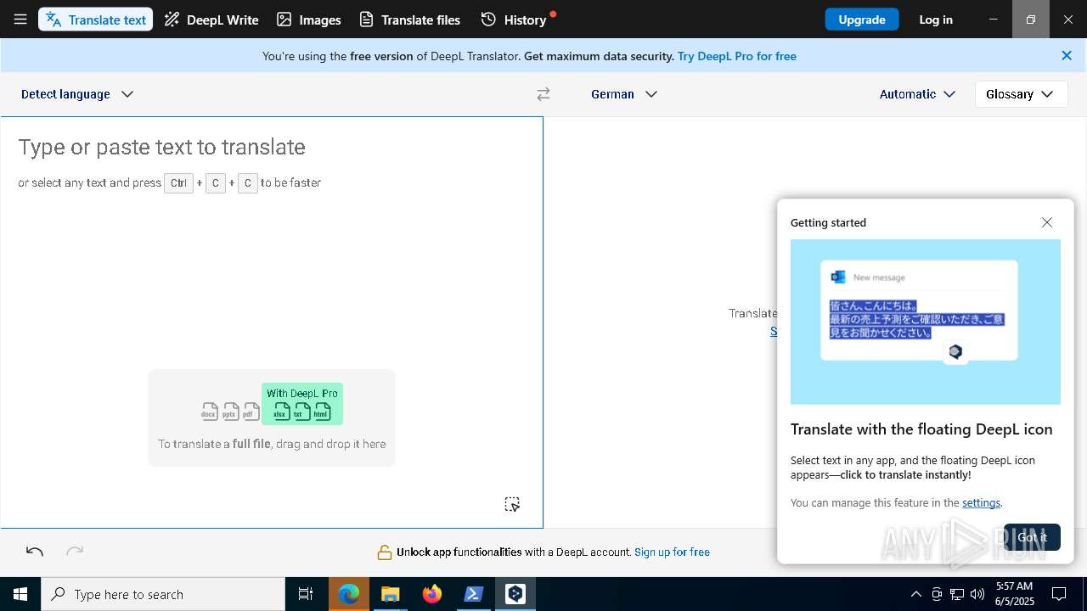Close the Getting started popup
Screen dimensions: 1087x611
click(x=1047, y=222)
